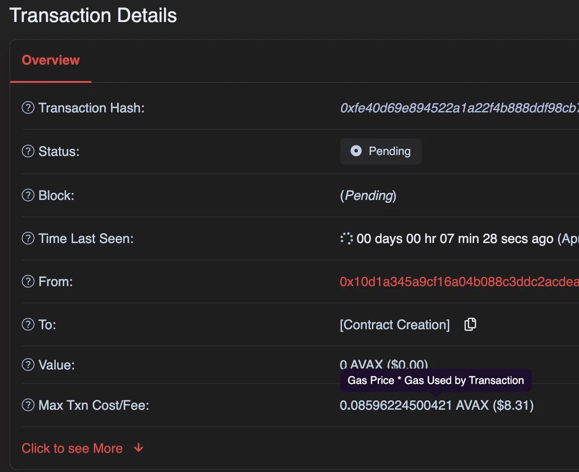Image resolution: width=579 pixels, height=472 pixels.
Task: Click the (Pending) block value
Action: point(368,195)
